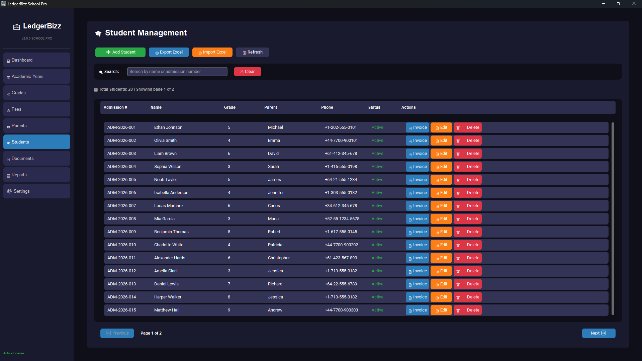The height and width of the screenshot is (361, 642).
Task: Navigate to the Fees page
Action: 37,109
